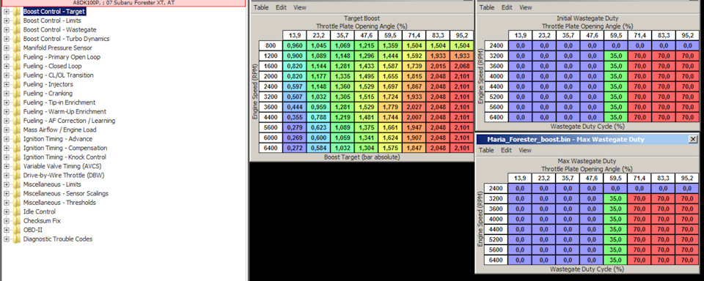This screenshot has width=704, height=281.
Task: Select Target Boost cell 0,960 at 800 RPM
Action: pyautogui.click(x=295, y=45)
